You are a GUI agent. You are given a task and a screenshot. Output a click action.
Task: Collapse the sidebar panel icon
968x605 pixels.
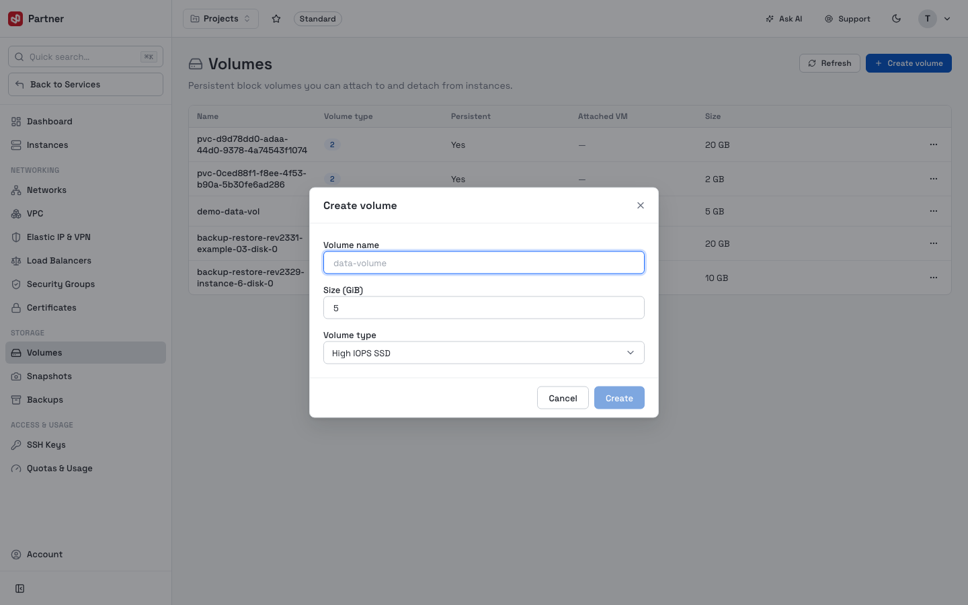point(20,589)
